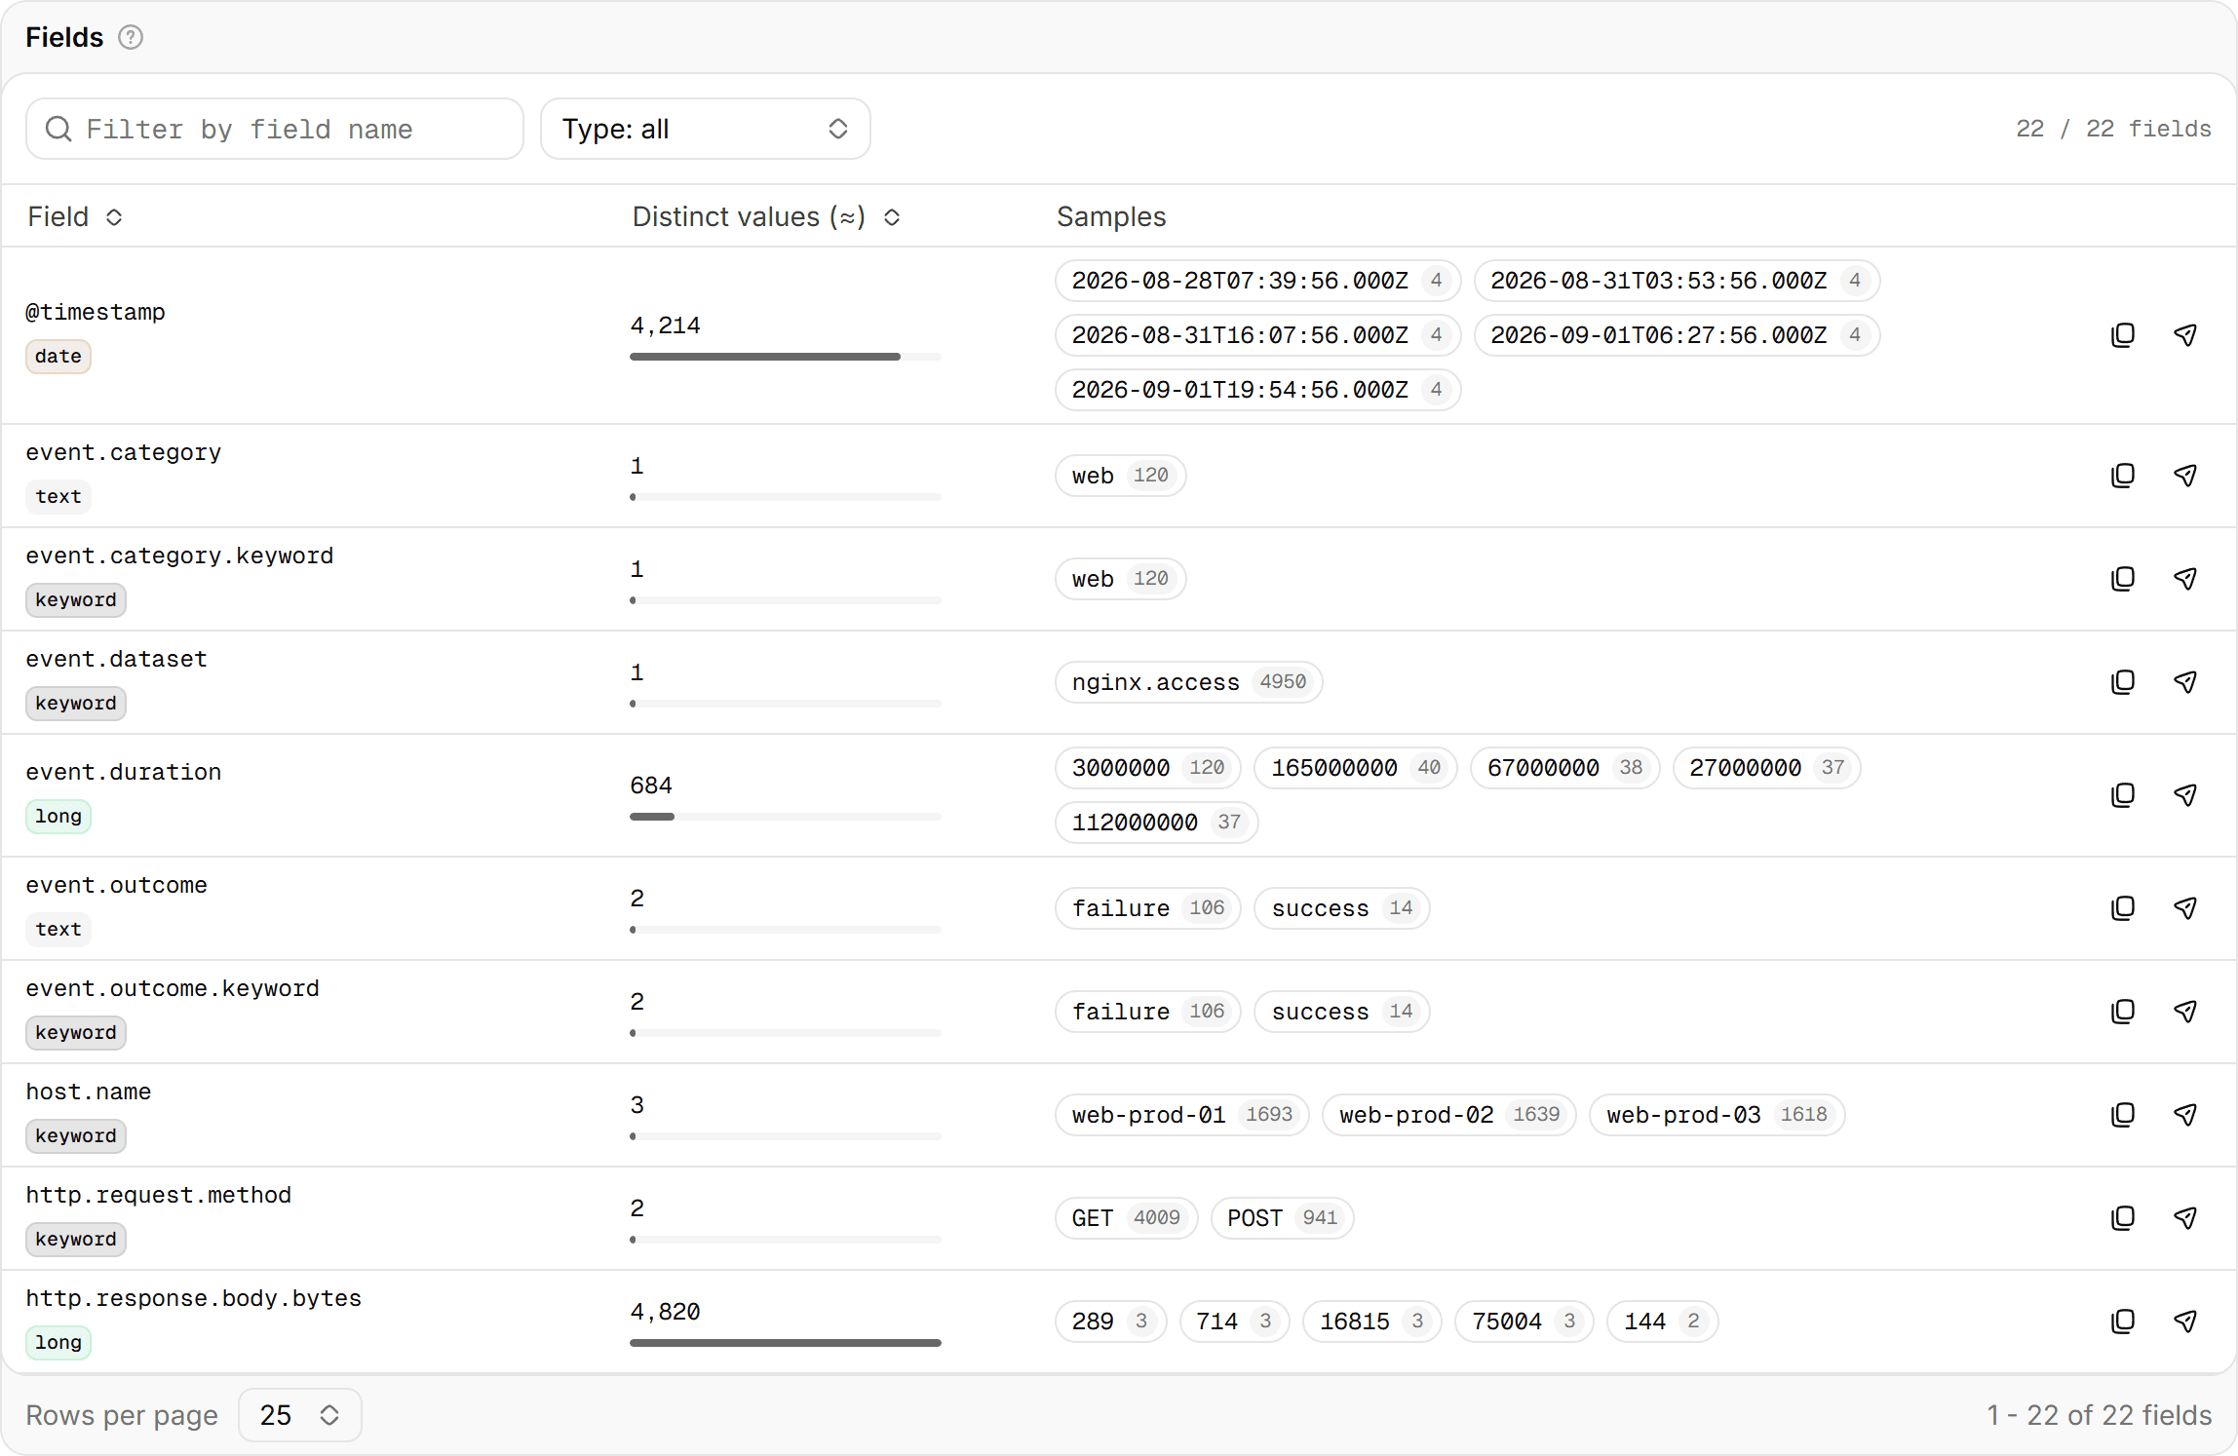Sort by Distinct values column header
Image resolution: width=2238 pixels, height=1456 pixels.
(766, 216)
